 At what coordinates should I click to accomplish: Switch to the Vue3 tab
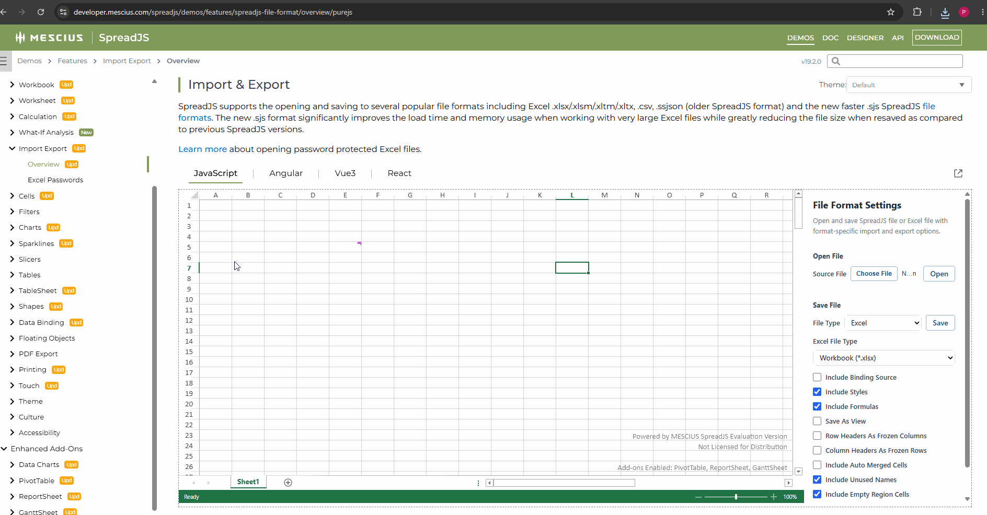(x=345, y=173)
